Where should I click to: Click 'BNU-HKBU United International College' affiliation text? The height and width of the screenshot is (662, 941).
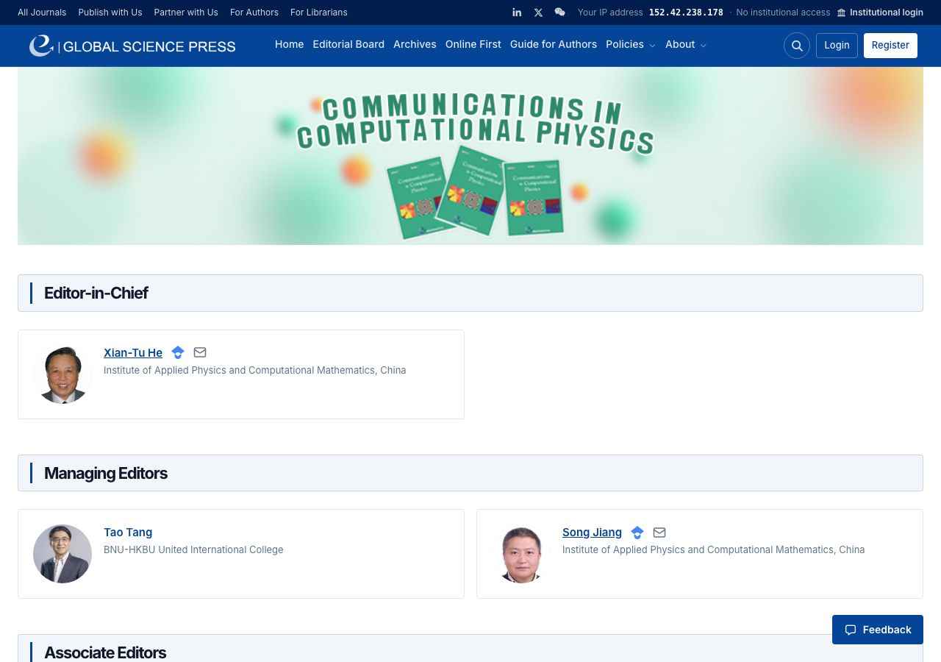click(193, 549)
